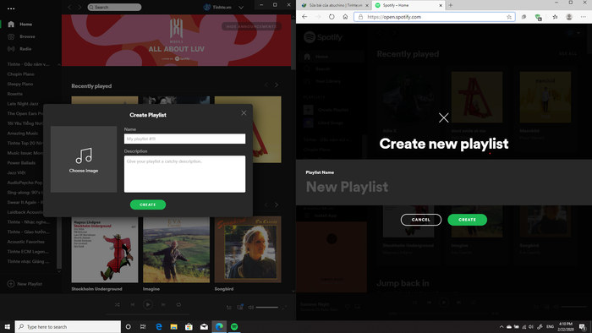Click the New Playlist plus icon
592x333 pixels.
pyautogui.click(x=11, y=284)
